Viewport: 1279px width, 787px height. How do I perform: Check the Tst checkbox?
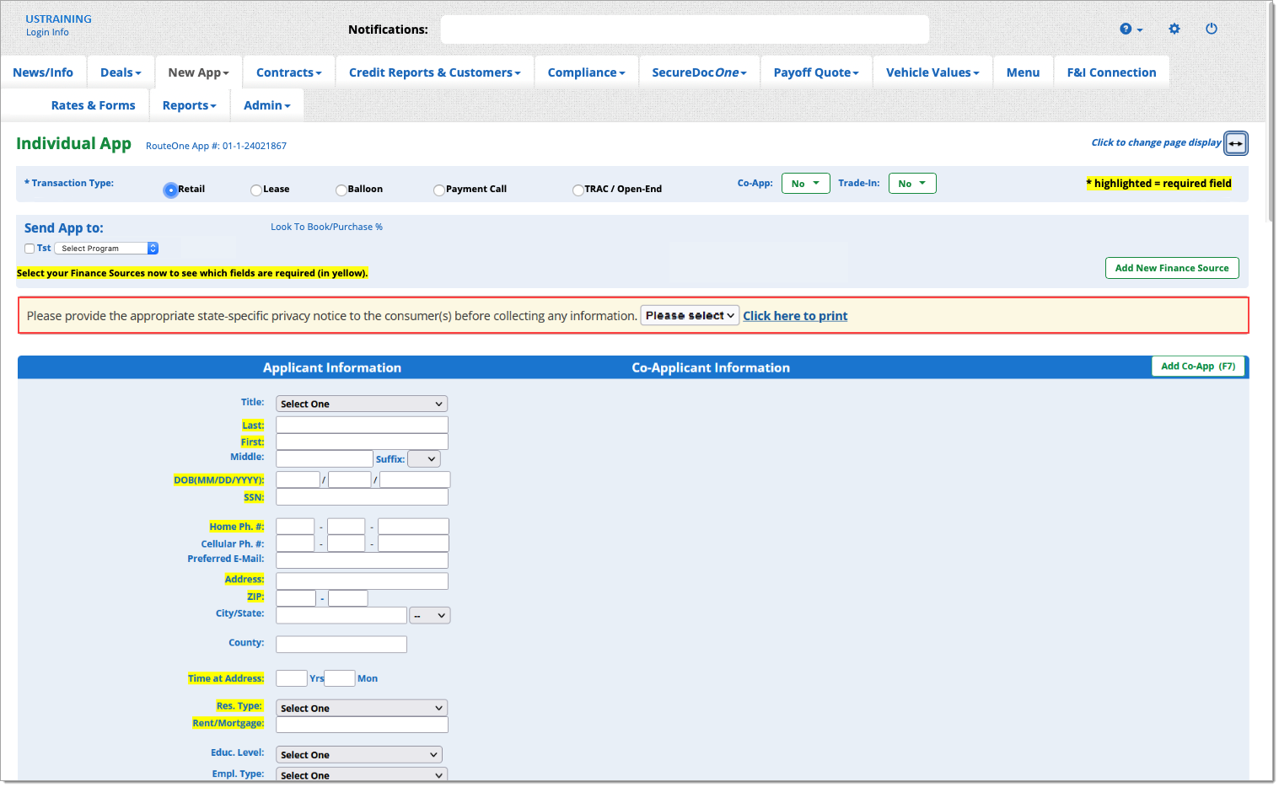click(x=30, y=249)
